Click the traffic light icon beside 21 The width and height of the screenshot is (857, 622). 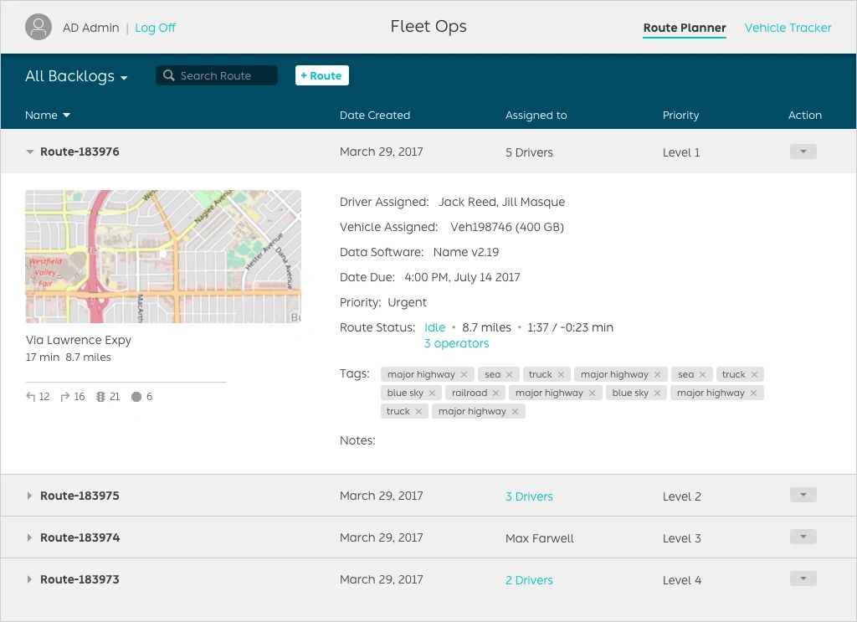(101, 397)
